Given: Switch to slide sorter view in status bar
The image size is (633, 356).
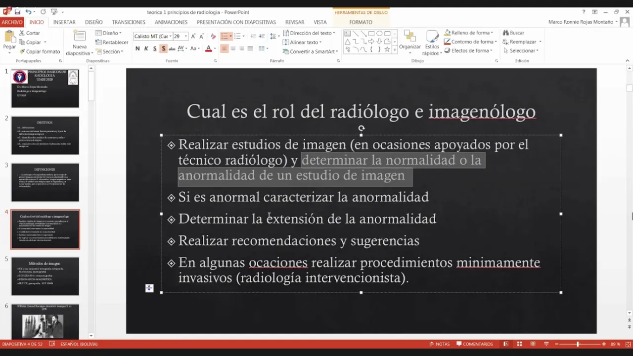Looking at the screenshot, I should click(519, 344).
